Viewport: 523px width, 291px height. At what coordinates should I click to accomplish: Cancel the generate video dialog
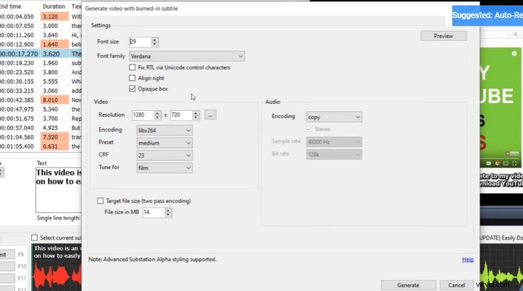[x=457, y=285]
